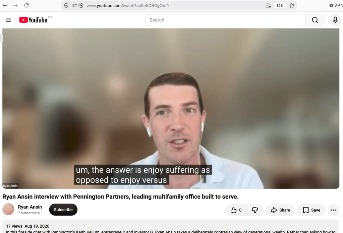Image resolution: width=343 pixels, height=233 pixels.
Task: Bookmark this page with the star icon
Action: coord(292,5)
